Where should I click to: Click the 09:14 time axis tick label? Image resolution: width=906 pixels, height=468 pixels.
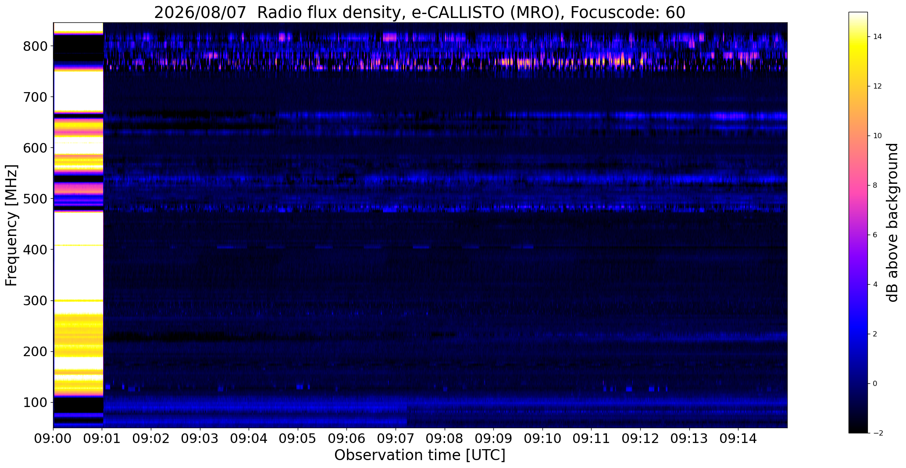pyautogui.click(x=738, y=439)
